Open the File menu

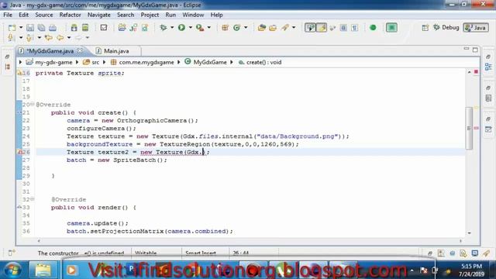8,15
